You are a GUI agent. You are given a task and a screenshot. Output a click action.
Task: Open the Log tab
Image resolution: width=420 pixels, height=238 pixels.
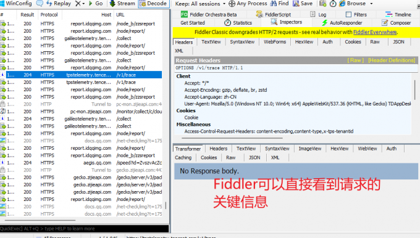(x=318, y=14)
